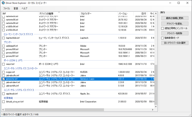This screenshot has width=192, height=117.
Task: Minimize the Driver Store Explorer window
Action: 170,3
